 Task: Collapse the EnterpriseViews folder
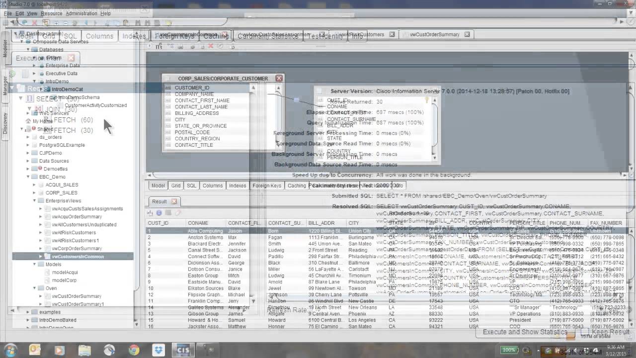point(34,201)
